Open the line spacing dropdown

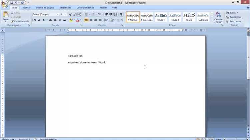[x=106, y=20]
